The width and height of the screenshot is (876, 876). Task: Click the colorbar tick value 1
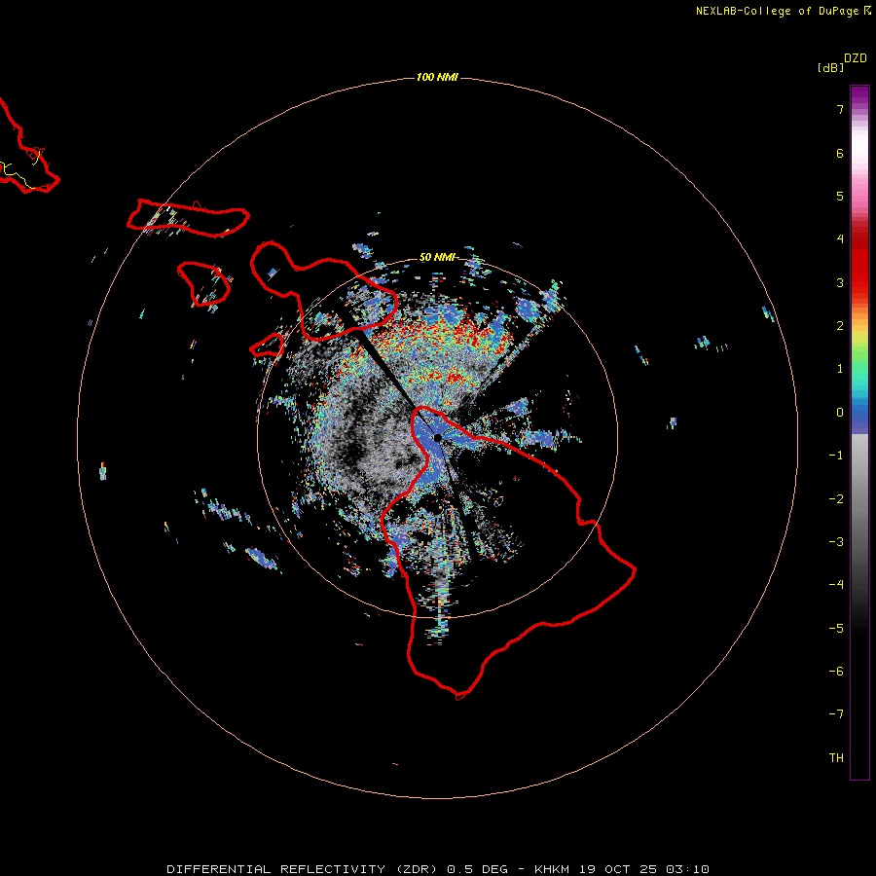(840, 369)
